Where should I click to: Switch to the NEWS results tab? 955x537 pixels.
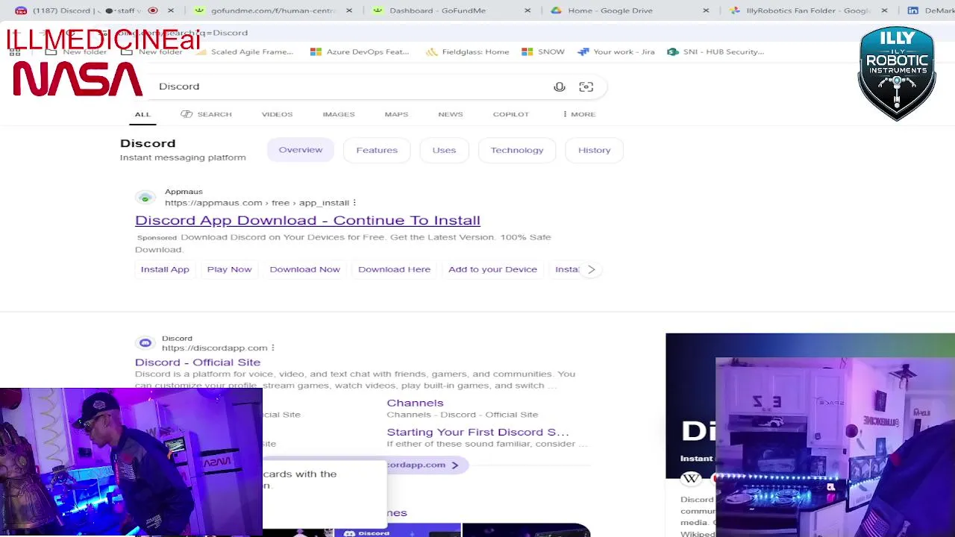(451, 114)
